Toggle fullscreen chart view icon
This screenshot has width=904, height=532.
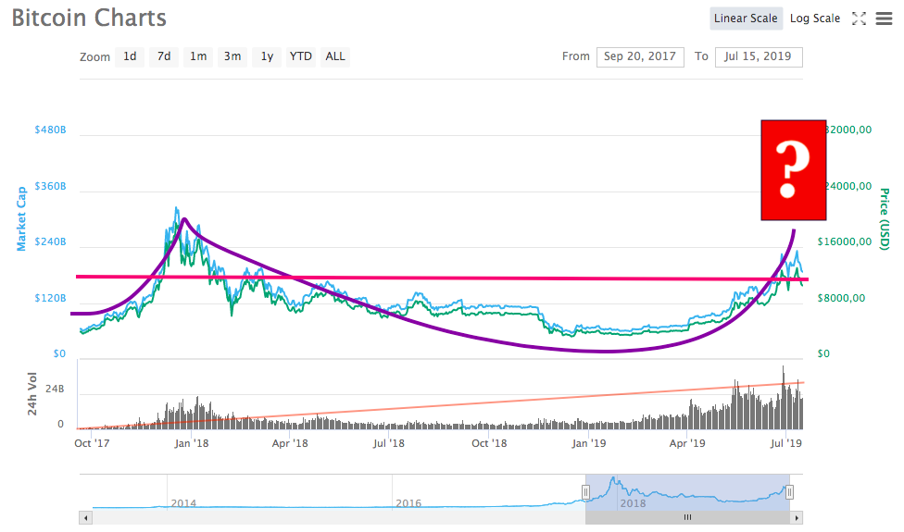(x=859, y=19)
